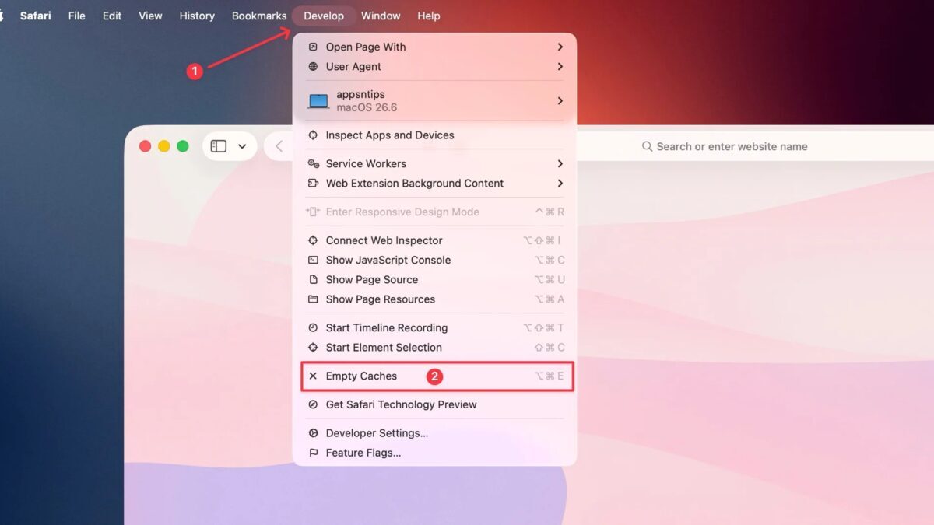The width and height of the screenshot is (934, 525).
Task: Select Start Element Selection
Action: [x=435, y=348]
